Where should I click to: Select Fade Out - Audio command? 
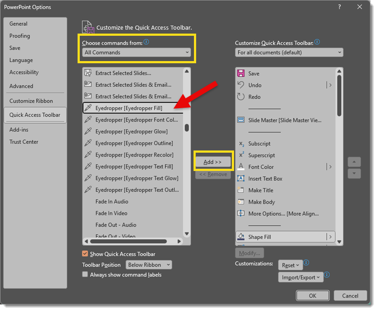pyautogui.click(x=133, y=225)
